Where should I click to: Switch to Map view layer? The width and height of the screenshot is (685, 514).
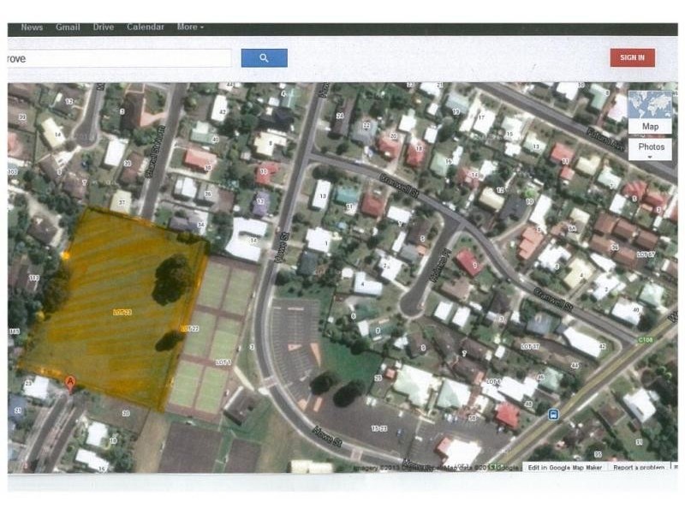tap(650, 127)
